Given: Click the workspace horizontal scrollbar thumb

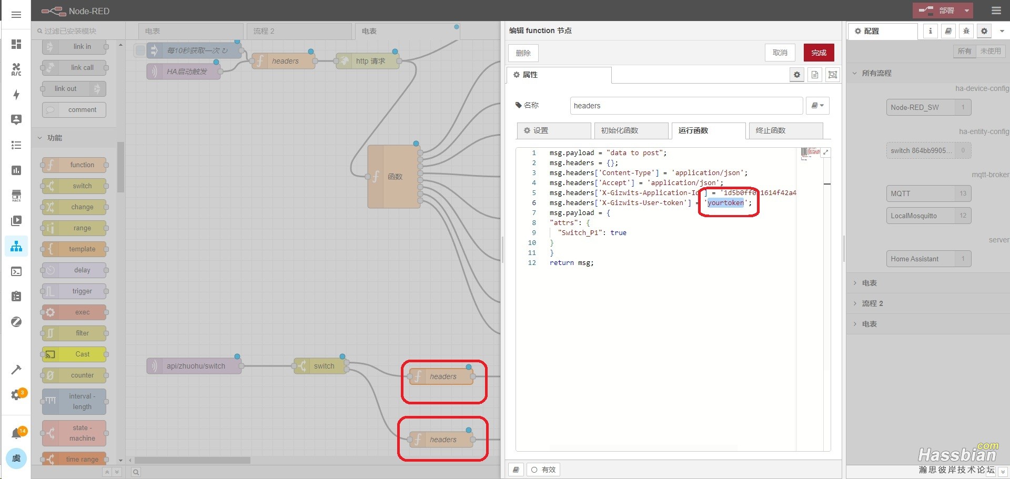Looking at the screenshot, I should pyautogui.click(x=192, y=460).
